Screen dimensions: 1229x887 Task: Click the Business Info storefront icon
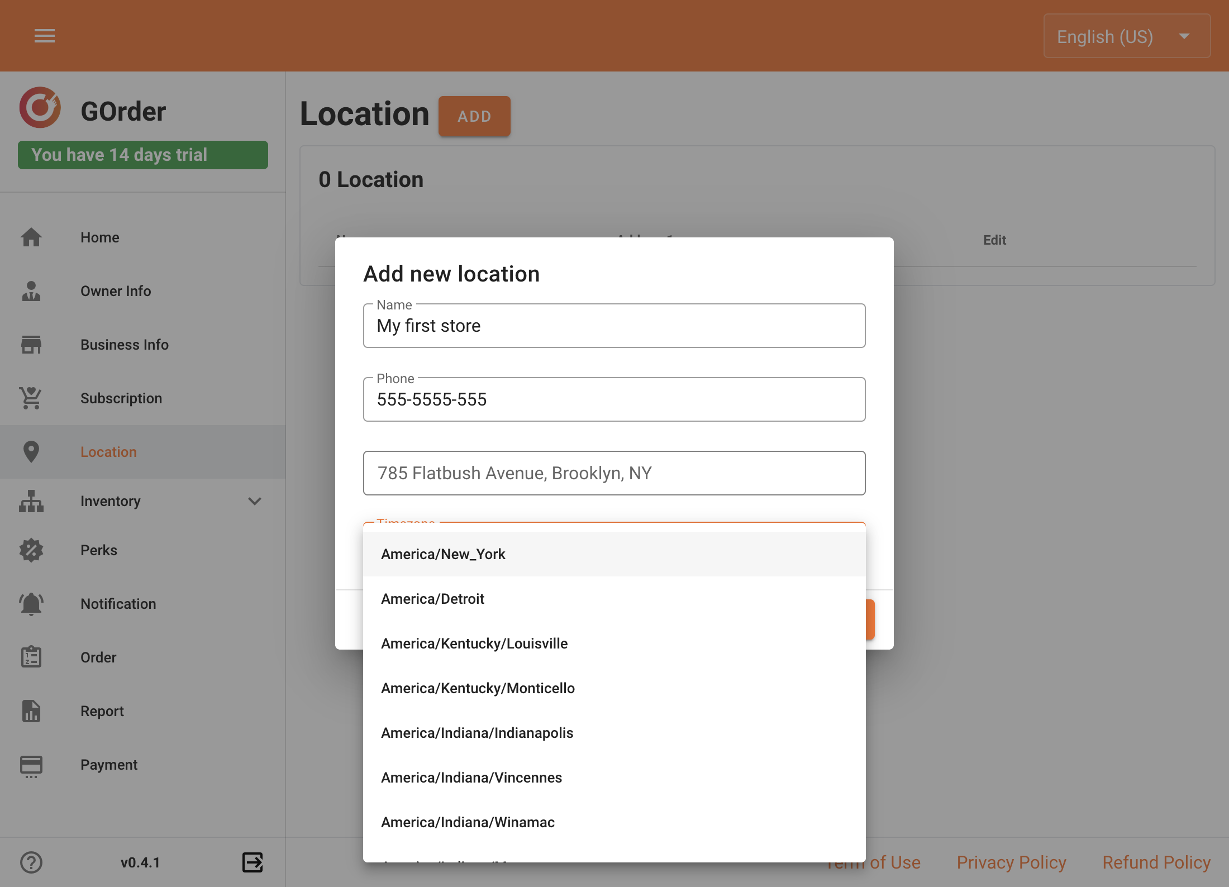click(31, 345)
